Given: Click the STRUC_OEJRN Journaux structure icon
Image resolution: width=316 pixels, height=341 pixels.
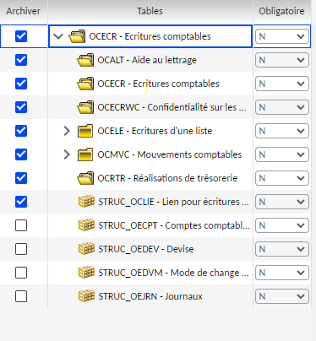Looking at the screenshot, I should [x=86, y=296].
